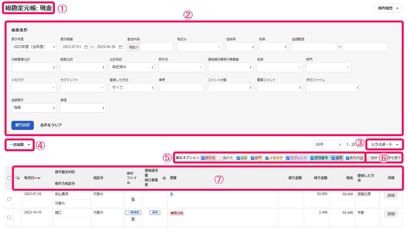Check the 相手方摘要を表示 checkbox
Viewport: 408px width, 228px height.
point(369,158)
